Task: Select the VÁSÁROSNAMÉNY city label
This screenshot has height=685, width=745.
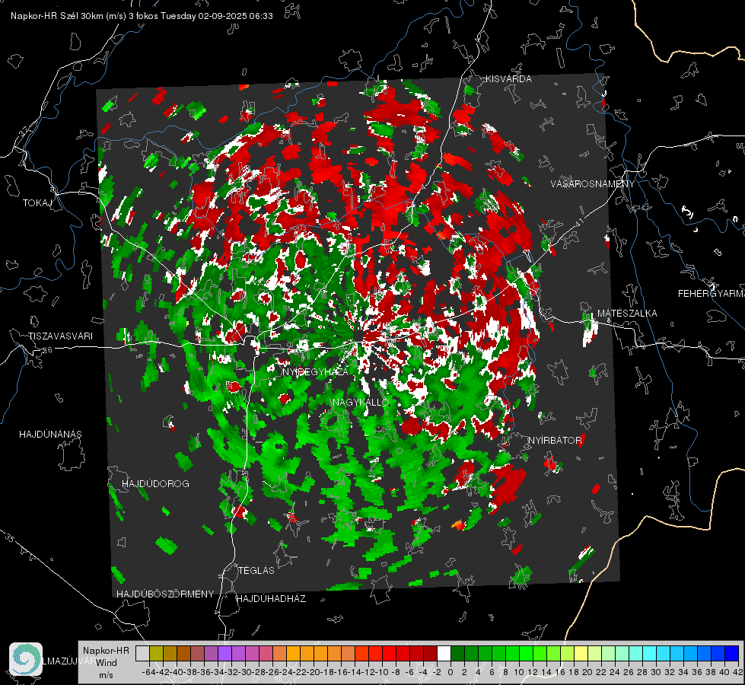Action: click(x=593, y=184)
